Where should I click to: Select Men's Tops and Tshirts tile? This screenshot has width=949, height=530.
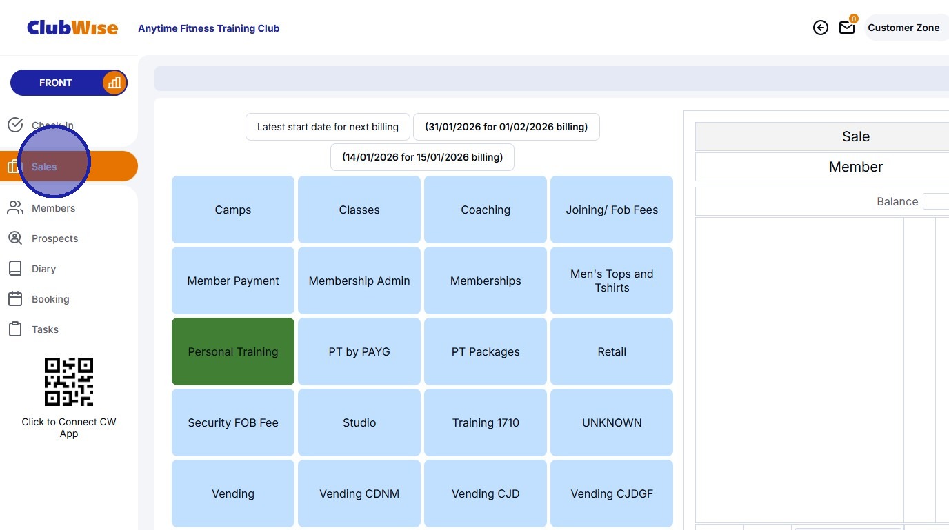point(612,281)
